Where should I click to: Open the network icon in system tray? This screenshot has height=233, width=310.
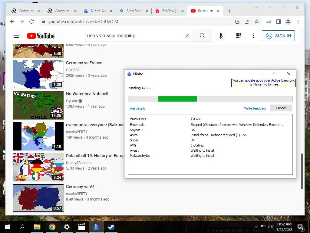pos(264,227)
